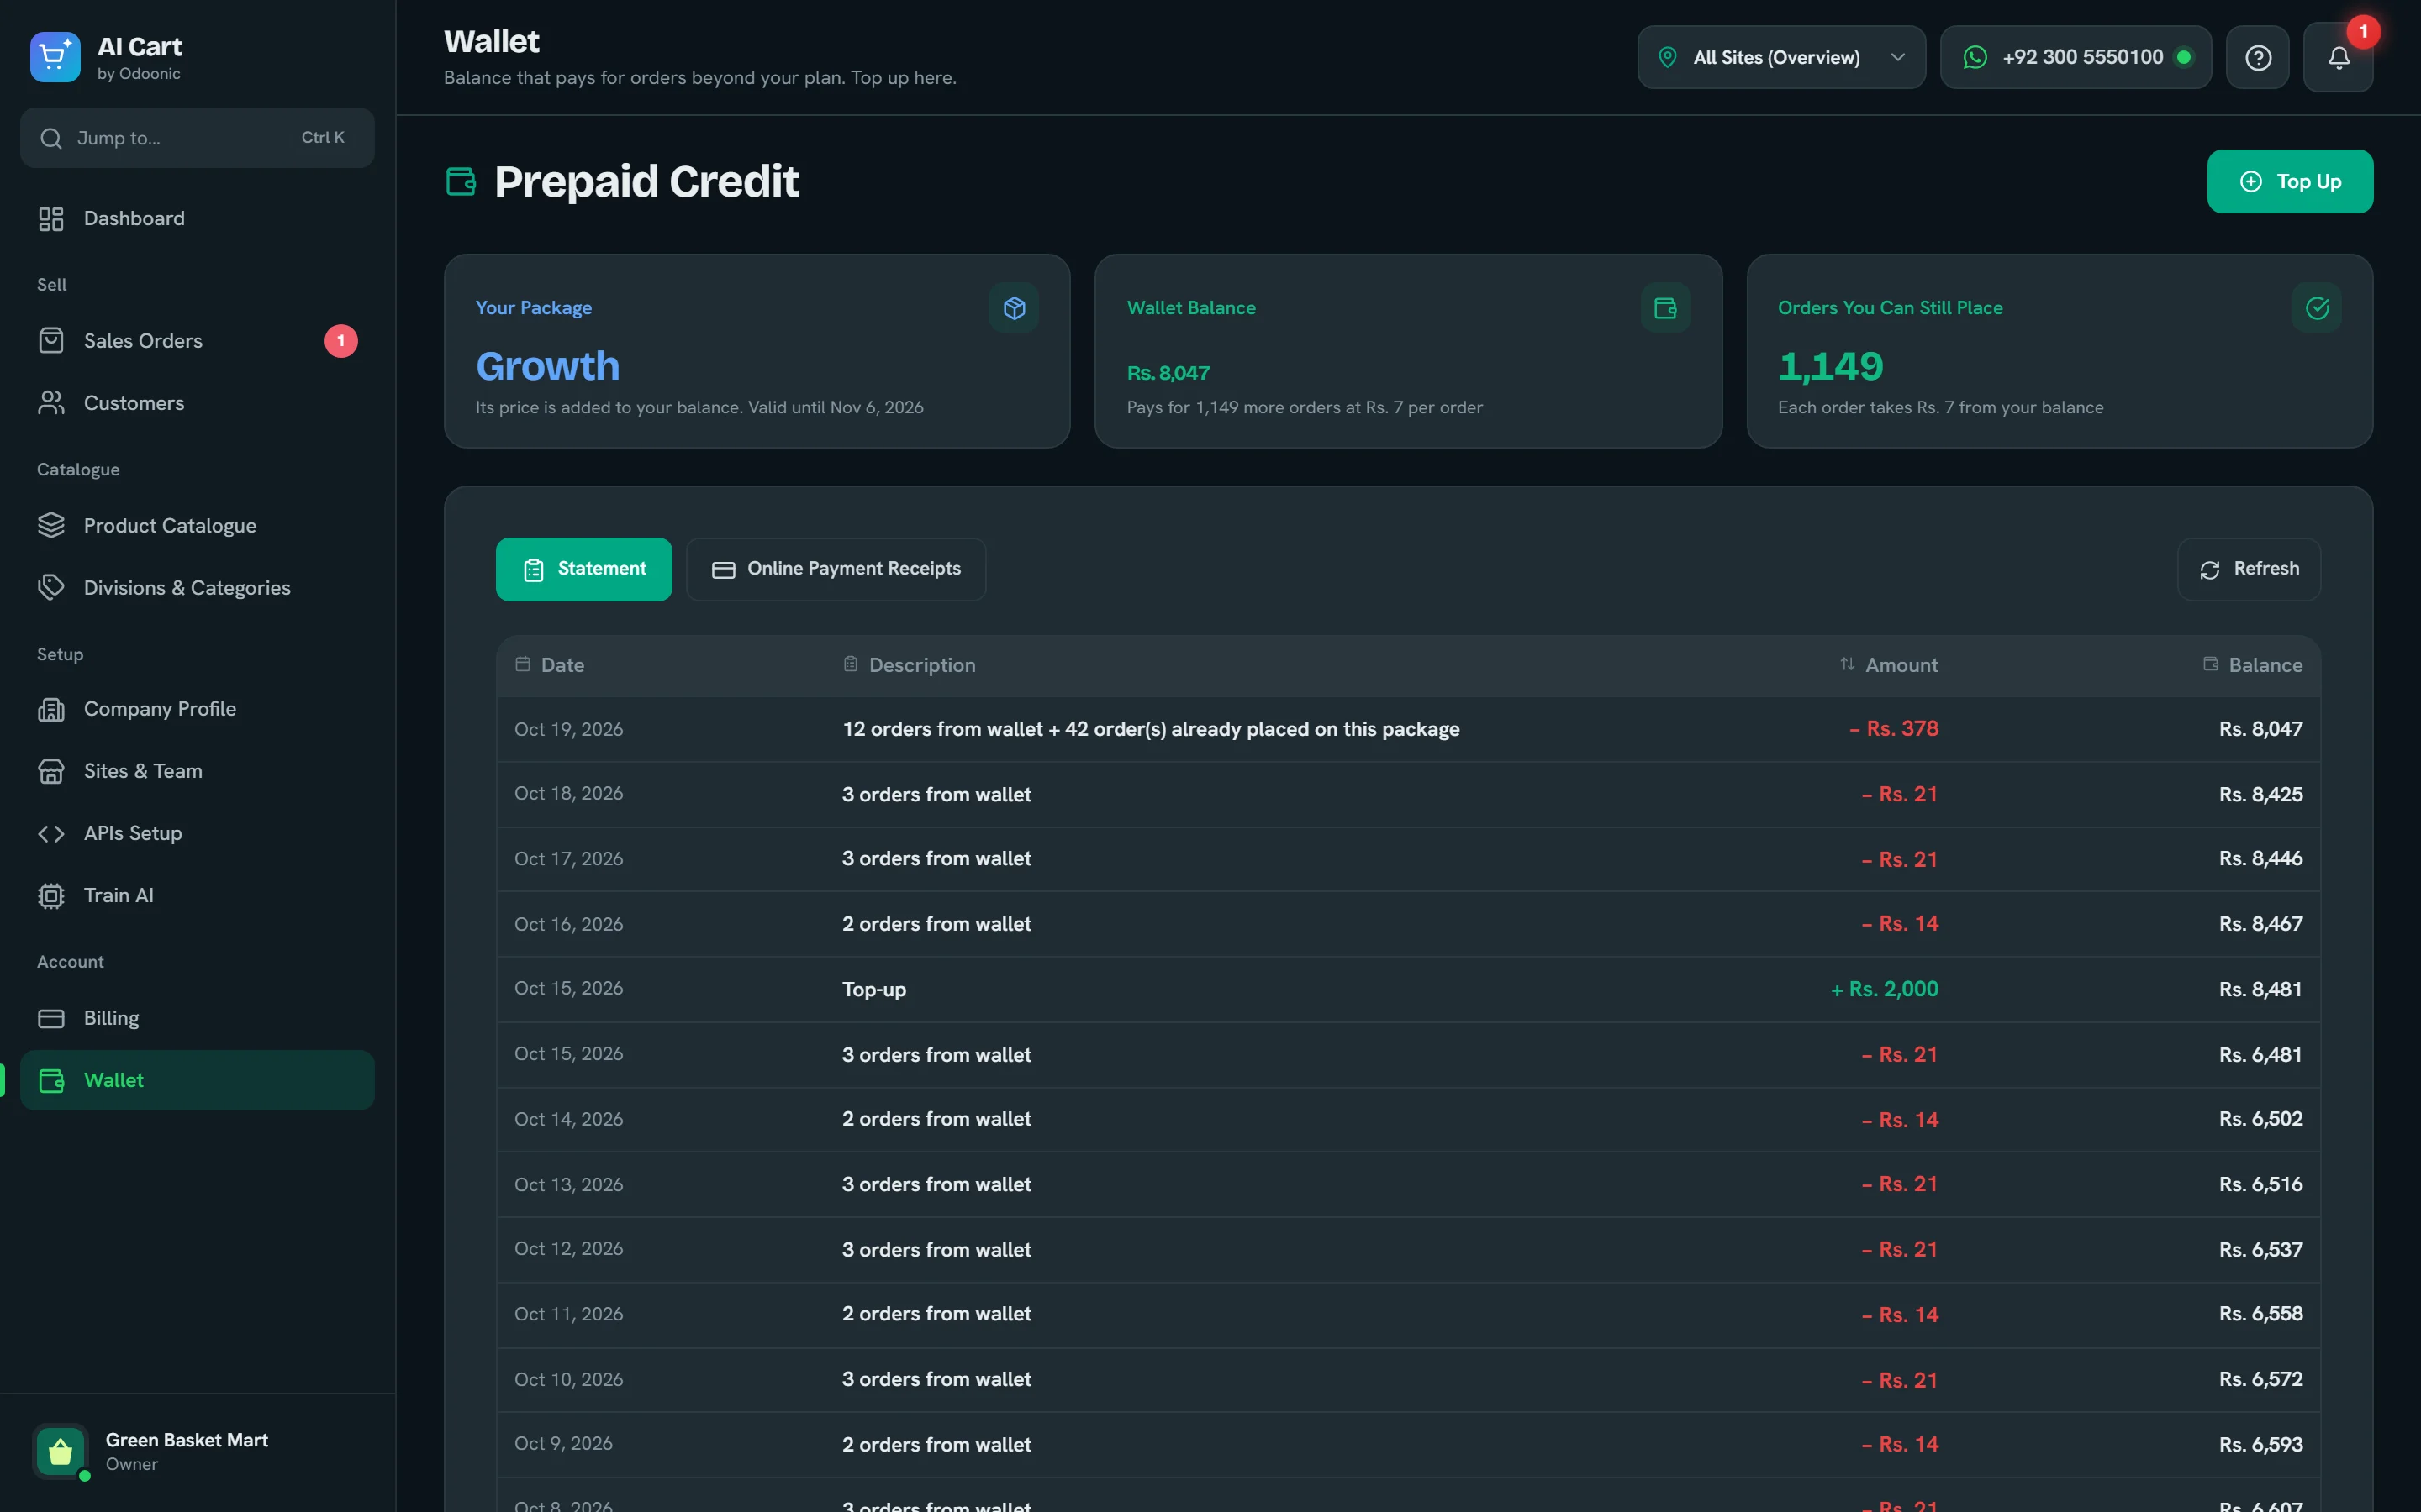Click the 1,149 orders remaining value
The image size is (2421, 1512).
click(x=1831, y=366)
